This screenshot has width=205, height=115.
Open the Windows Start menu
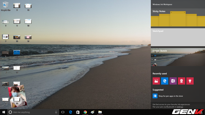pyautogui.click(x=4, y=112)
